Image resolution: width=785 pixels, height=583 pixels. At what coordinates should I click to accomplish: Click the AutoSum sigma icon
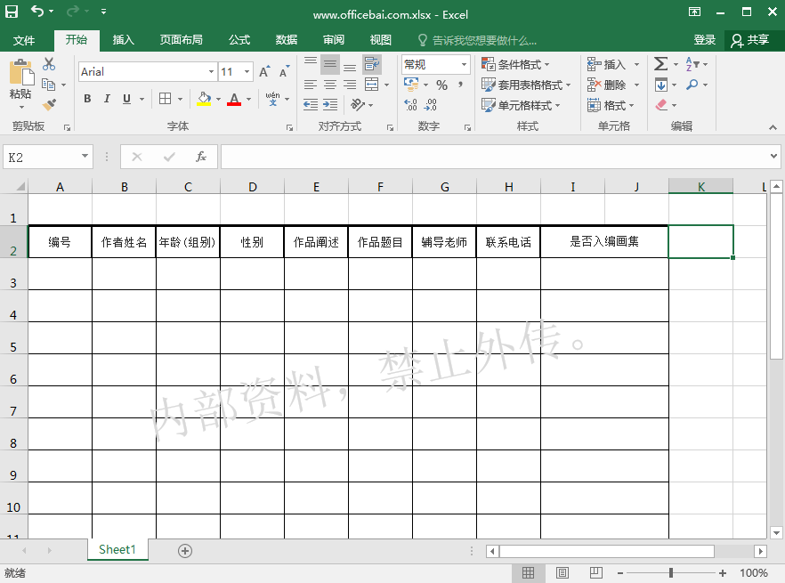pos(660,64)
